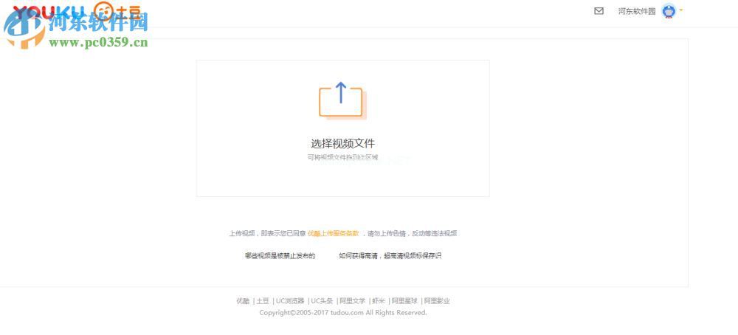Click 选择视频文件 to choose a video
738x335 pixels.
[x=342, y=143]
